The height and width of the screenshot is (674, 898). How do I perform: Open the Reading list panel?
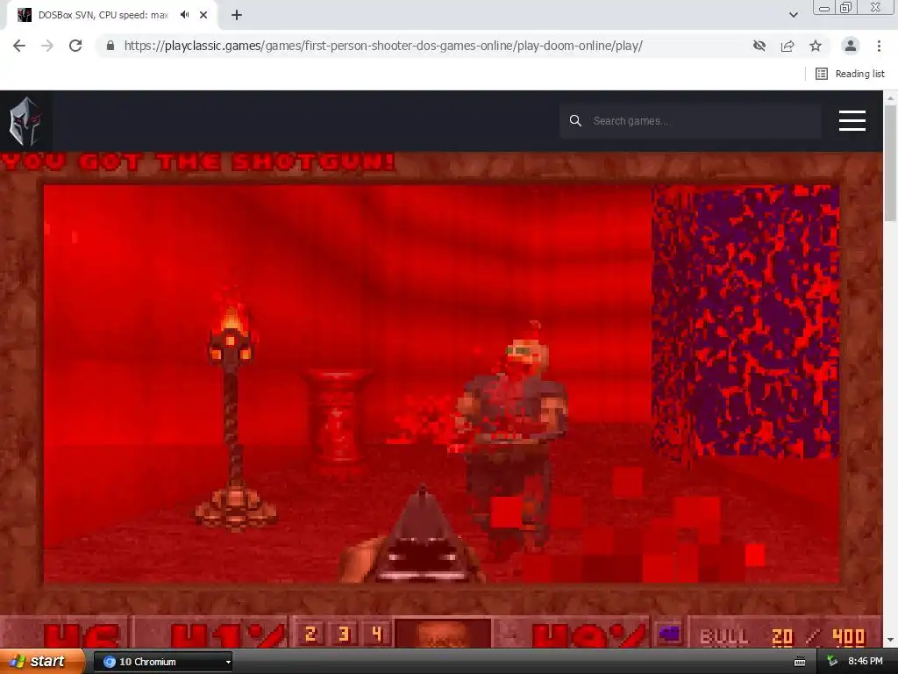[x=850, y=74]
